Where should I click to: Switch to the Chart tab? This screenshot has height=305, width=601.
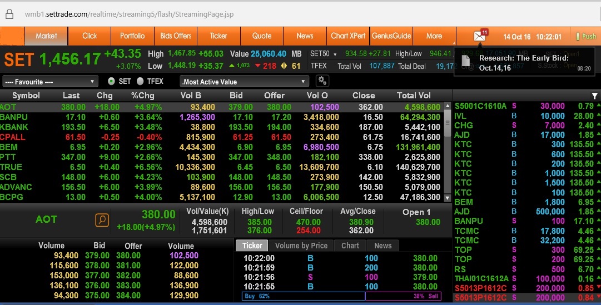pyautogui.click(x=350, y=246)
